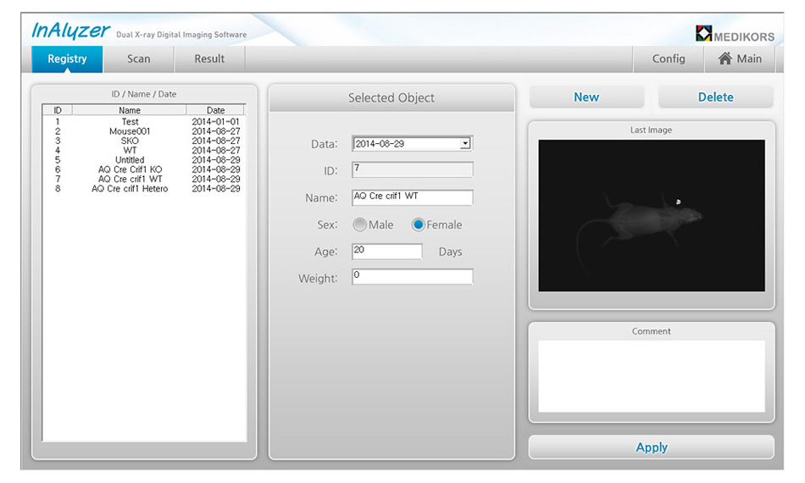Screen dimensions: 805x483
Task: Click the Medikors logo icon
Action: tap(703, 33)
